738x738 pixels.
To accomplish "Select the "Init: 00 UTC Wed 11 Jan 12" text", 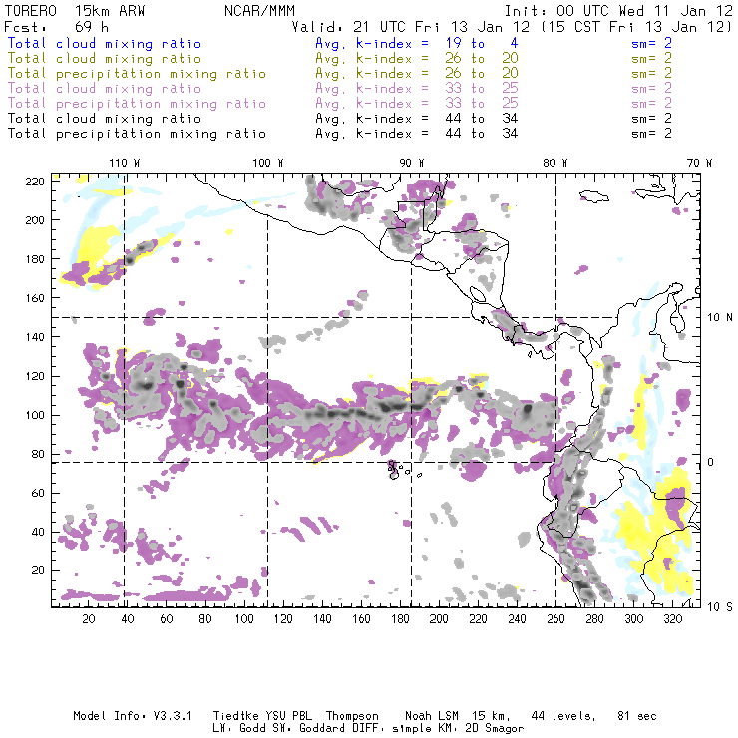I will point(618,11).
